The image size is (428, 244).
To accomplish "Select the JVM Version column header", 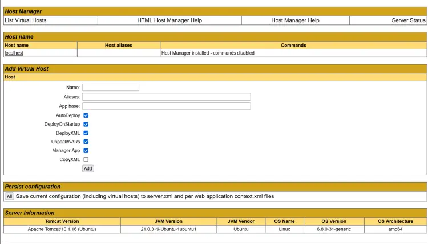I will [x=168, y=221].
